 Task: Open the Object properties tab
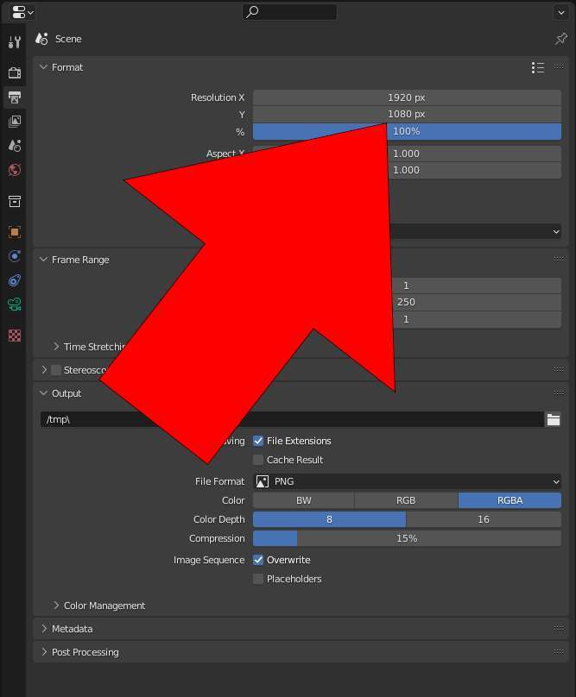tap(14, 232)
